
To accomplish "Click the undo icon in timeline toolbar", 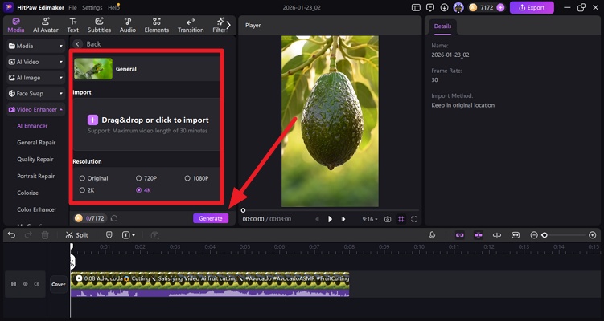I will (11, 235).
